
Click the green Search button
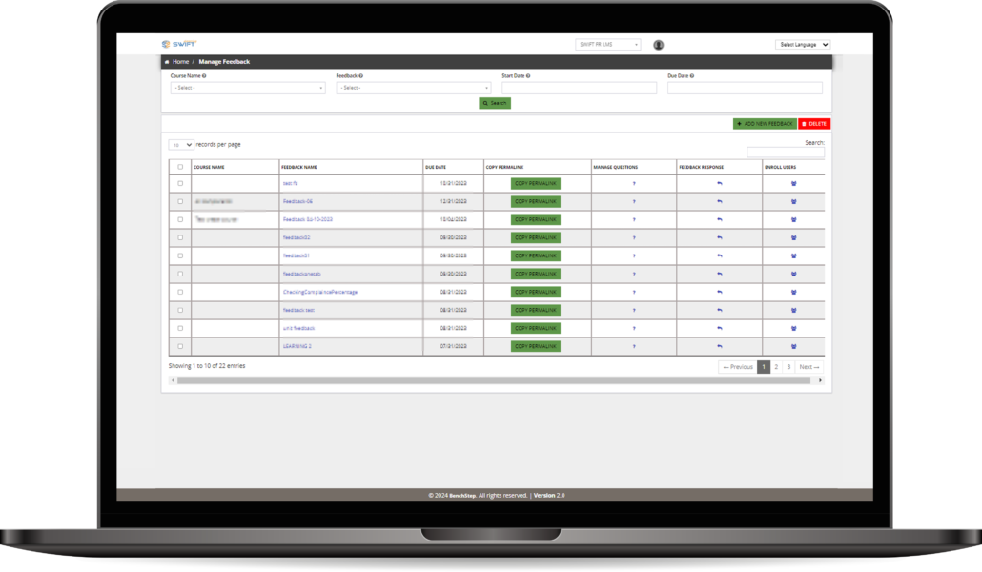[x=495, y=103]
